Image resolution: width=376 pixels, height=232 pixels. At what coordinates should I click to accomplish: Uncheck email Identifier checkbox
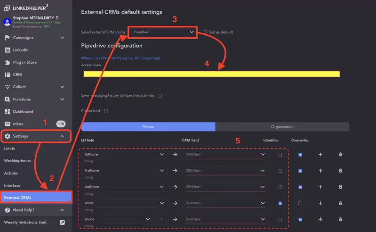[280, 203]
